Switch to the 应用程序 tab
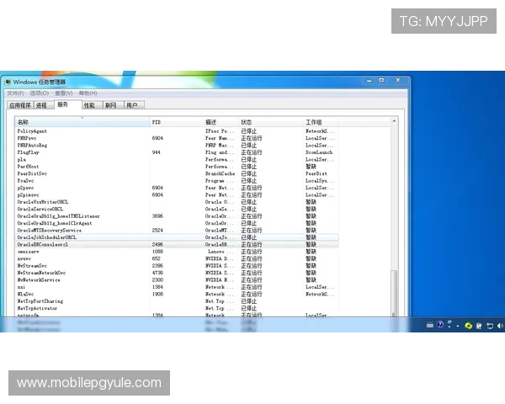Screen dimensions: 505x404 click(20, 105)
